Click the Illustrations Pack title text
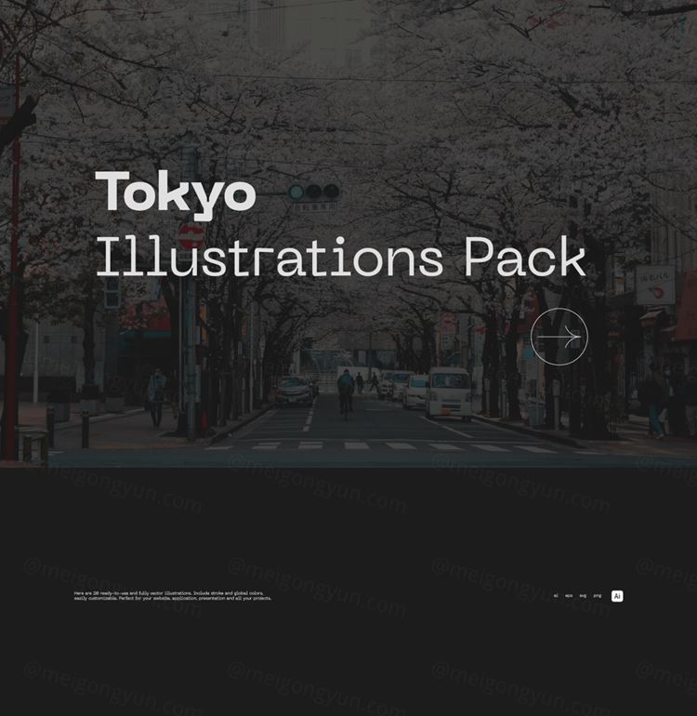The image size is (697, 716). point(340,258)
